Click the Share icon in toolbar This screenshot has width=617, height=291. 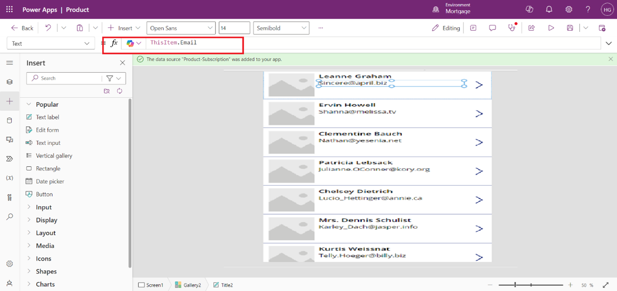click(531, 28)
